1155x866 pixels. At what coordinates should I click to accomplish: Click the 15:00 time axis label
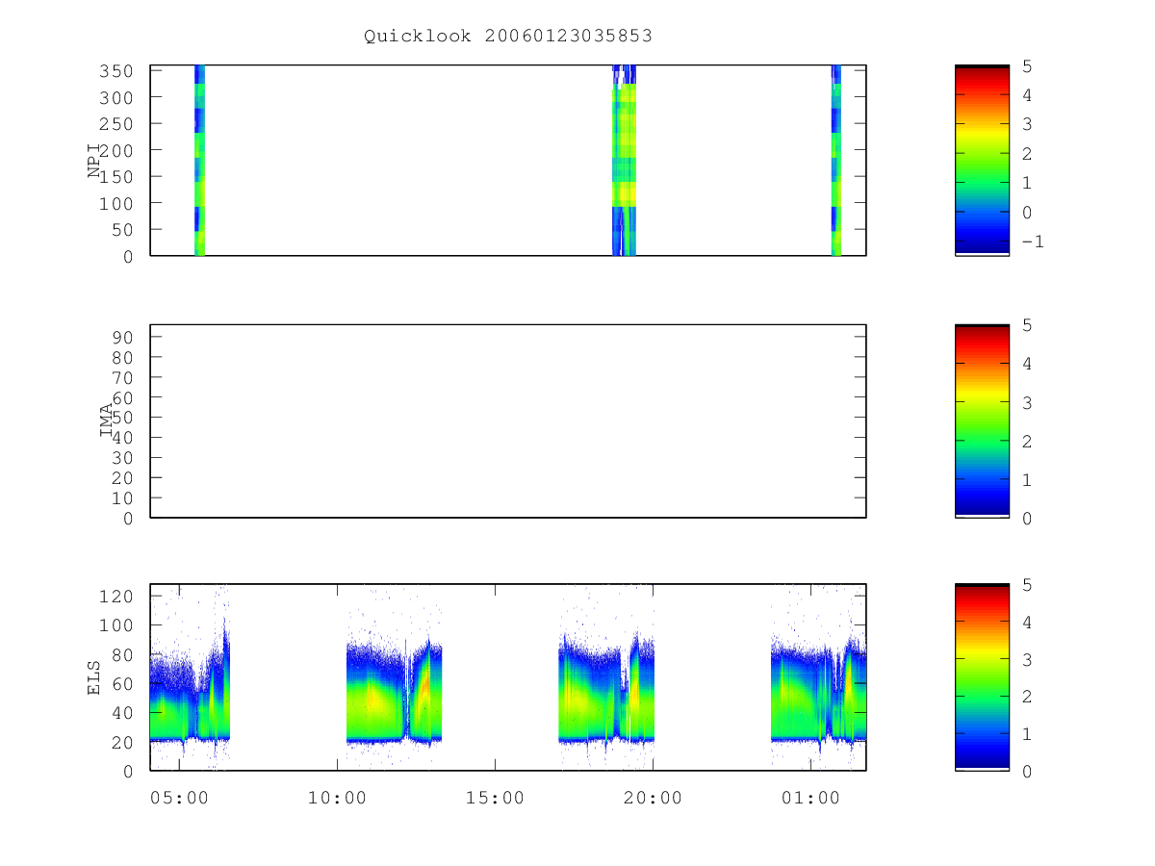click(x=495, y=798)
